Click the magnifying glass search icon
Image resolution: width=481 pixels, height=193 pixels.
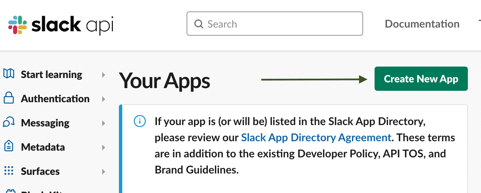199,24
